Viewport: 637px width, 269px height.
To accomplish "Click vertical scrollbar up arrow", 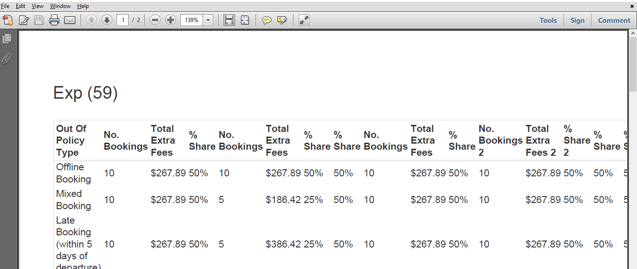I will [633, 34].
